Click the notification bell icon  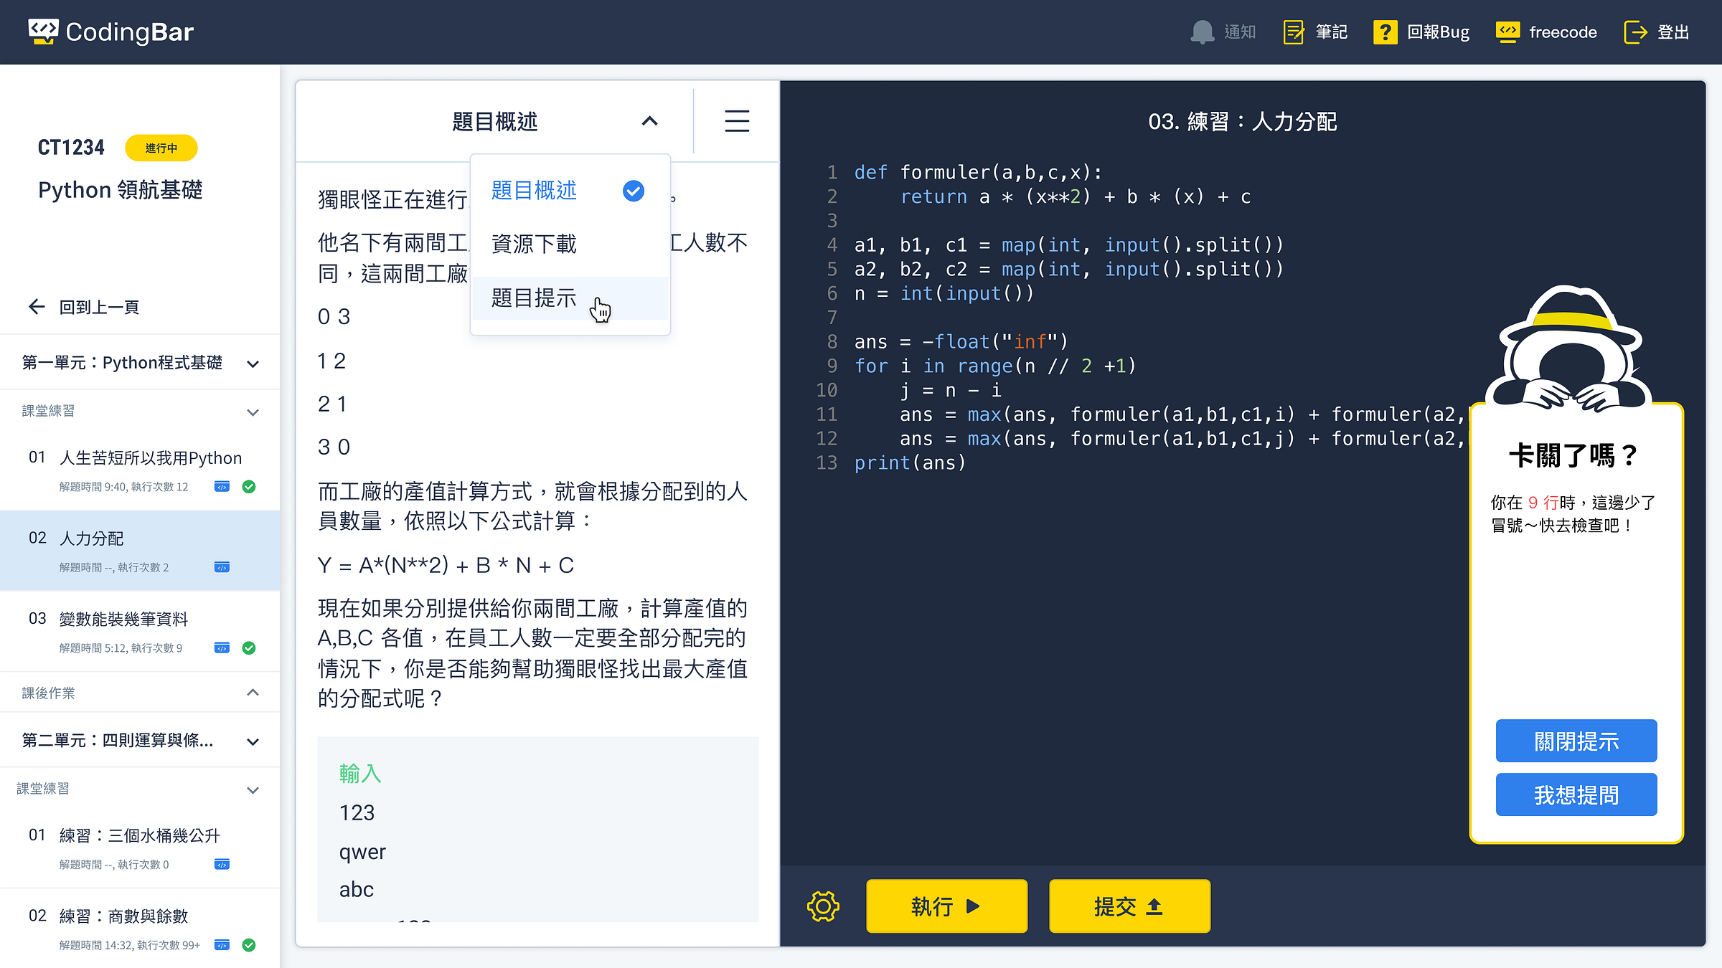1202,32
